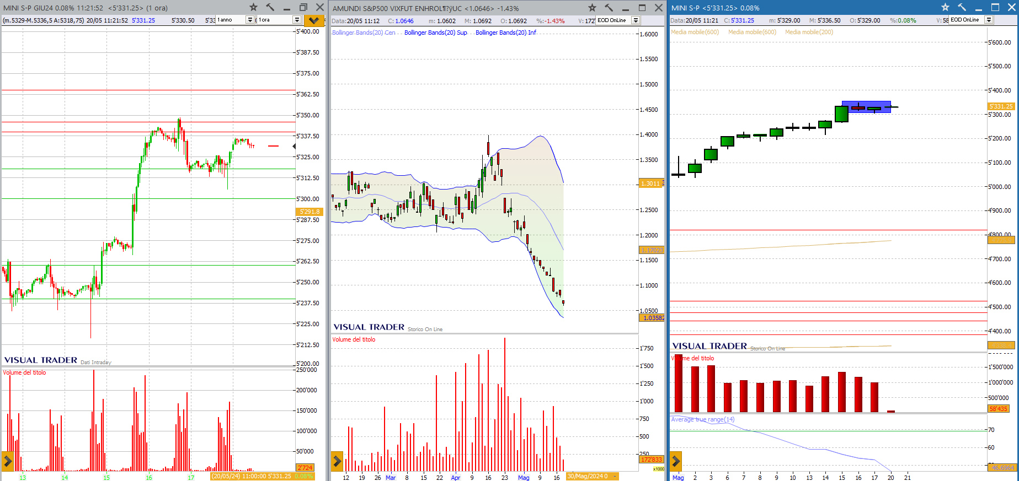Click 'Average true range(14)' indicator label
This screenshot has height=481, width=1019.
pyautogui.click(x=702, y=419)
